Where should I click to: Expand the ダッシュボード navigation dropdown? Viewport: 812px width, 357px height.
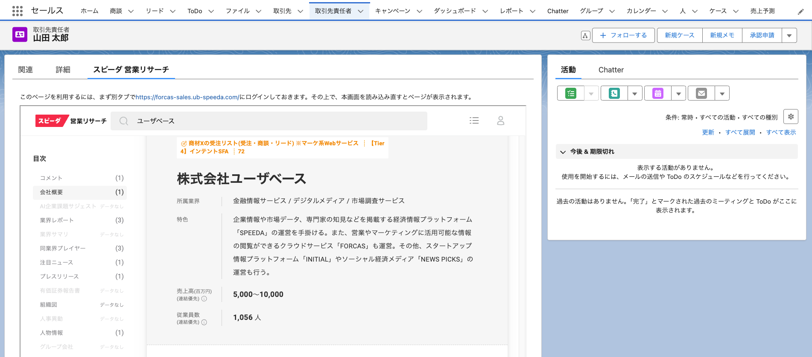pyautogui.click(x=485, y=11)
